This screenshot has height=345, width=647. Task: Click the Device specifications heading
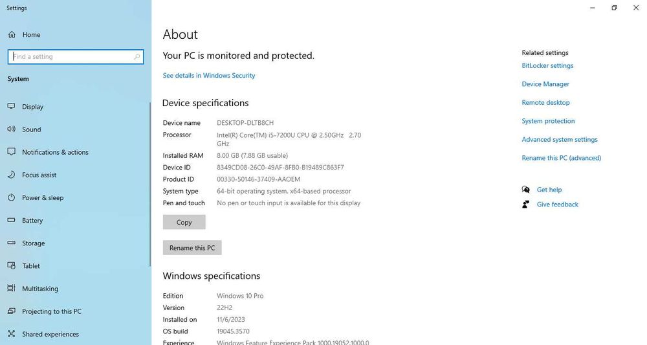[206, 103]
